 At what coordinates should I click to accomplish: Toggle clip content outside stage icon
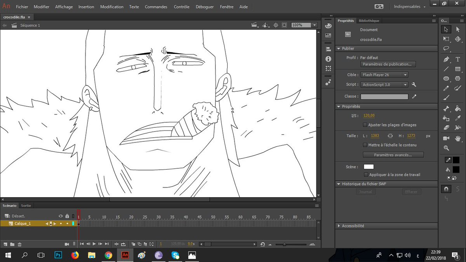click(284, 25)
